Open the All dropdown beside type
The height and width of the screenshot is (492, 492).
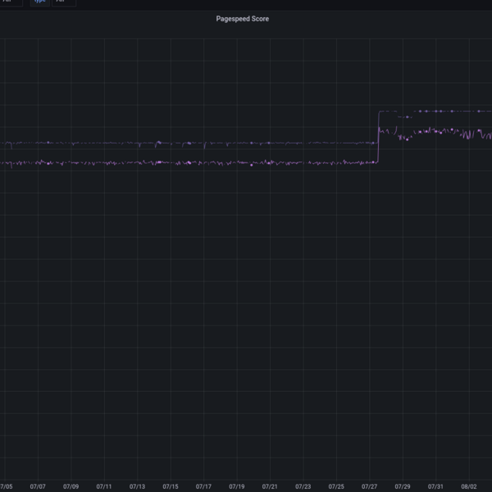coord(62,2)
